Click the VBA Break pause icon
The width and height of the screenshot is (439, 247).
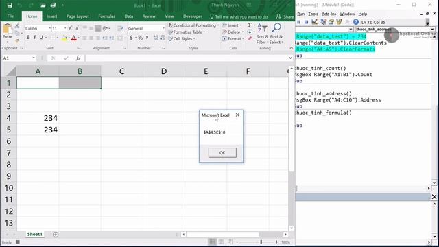pyautogui.click(x=298, y=22)
